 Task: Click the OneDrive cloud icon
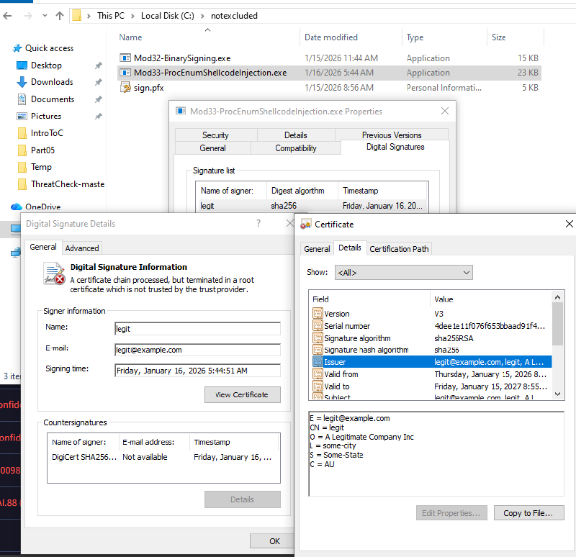coord(16,207)
